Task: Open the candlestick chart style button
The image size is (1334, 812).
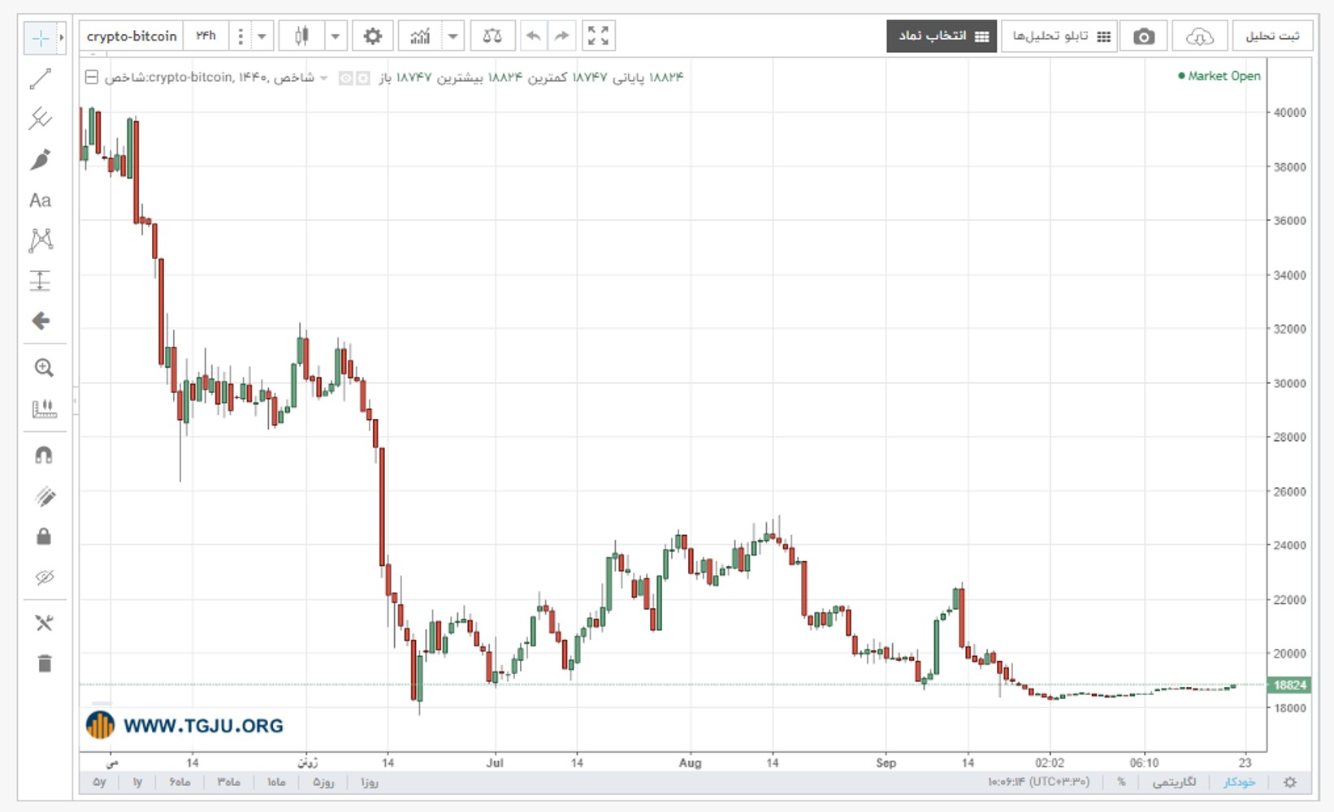Action: [x=302, y=36]
